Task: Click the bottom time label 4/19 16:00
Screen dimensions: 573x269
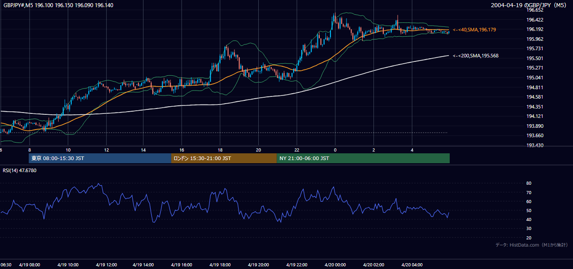Action: coord(182,265)
